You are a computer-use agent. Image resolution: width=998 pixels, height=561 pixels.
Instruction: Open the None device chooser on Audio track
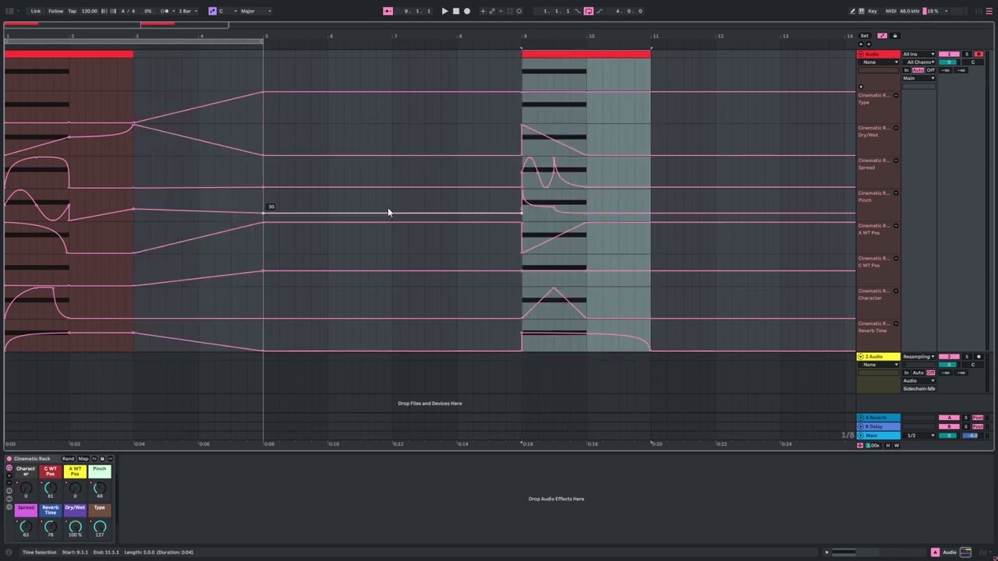click(x=879, y=62)
